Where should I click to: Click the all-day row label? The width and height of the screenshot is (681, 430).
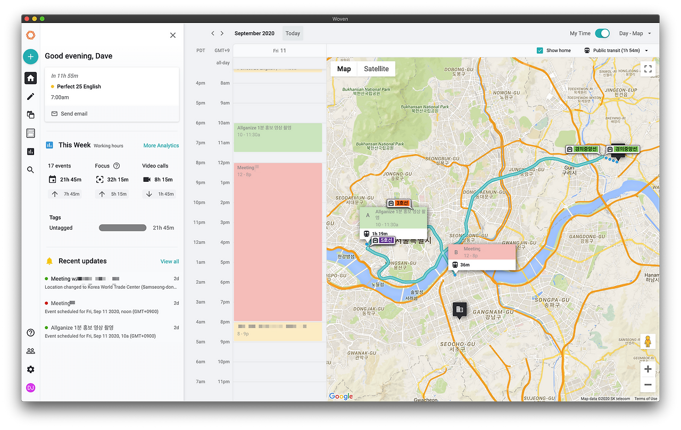coord(223,63)
